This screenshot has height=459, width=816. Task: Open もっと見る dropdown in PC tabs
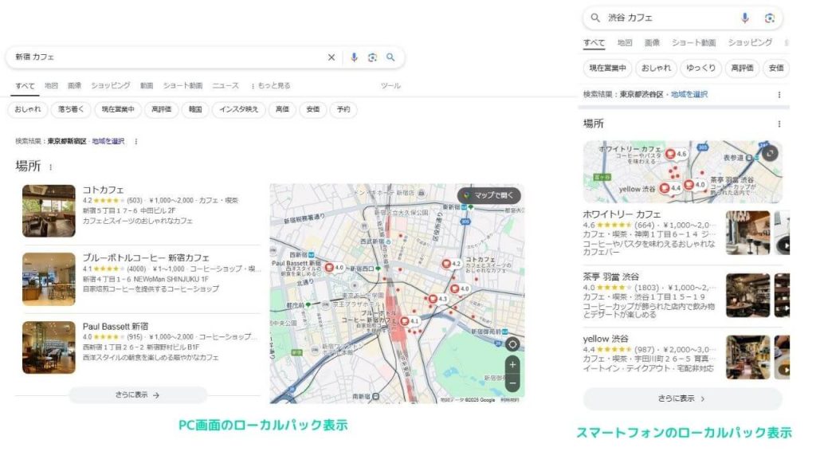click(271, 86)
